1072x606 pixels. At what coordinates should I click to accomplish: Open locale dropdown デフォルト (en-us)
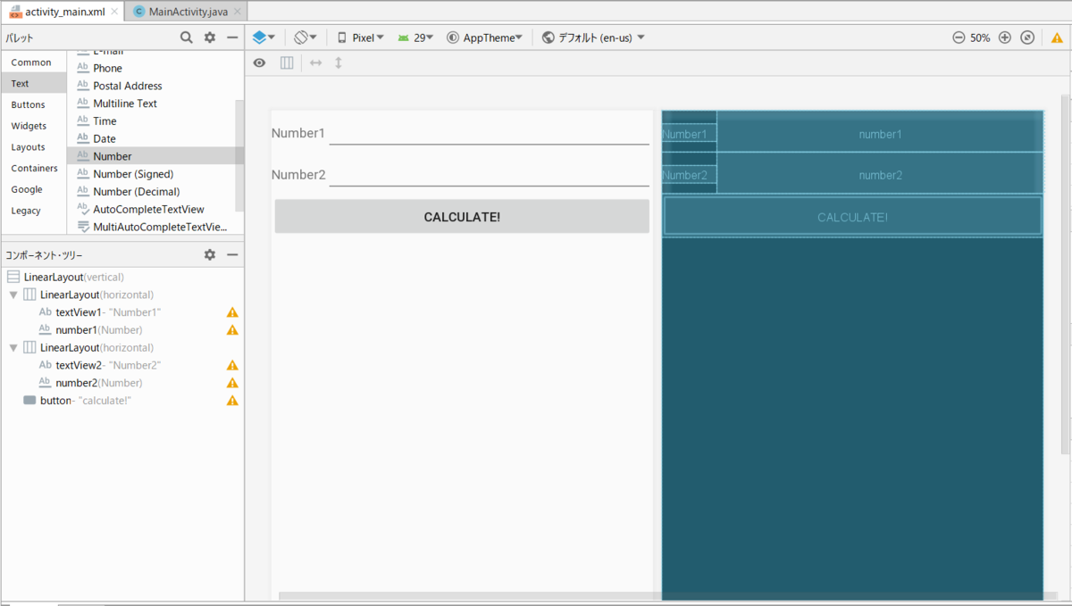594,37
